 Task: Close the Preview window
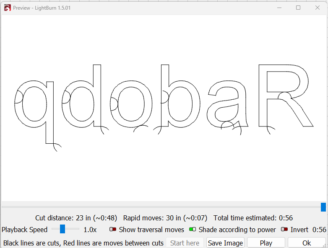click(318, 8)
